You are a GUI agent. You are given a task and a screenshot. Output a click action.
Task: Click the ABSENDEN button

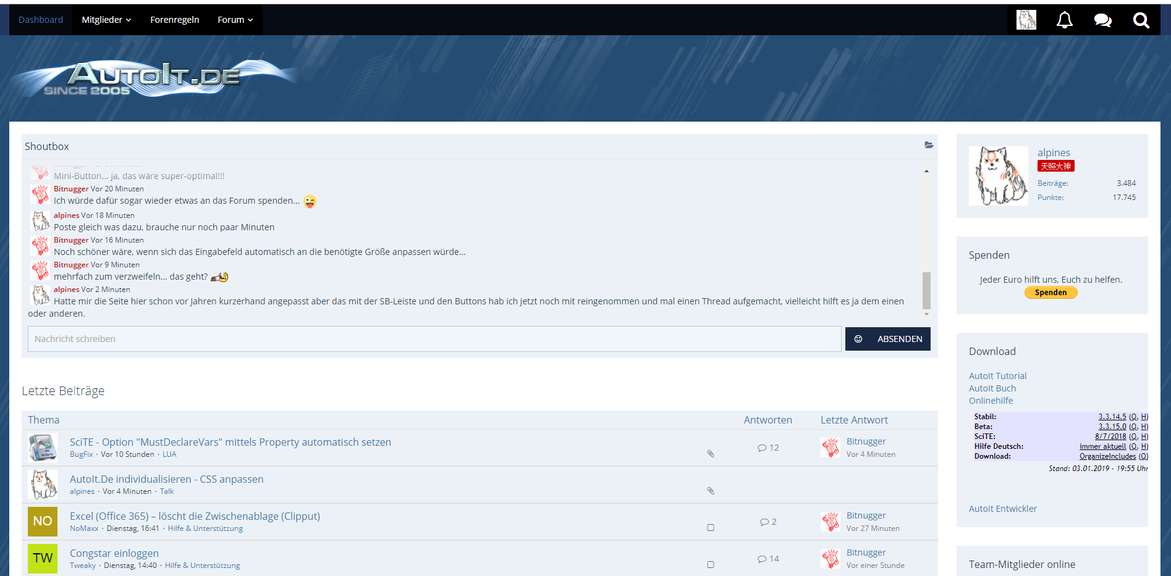point(899,339)
